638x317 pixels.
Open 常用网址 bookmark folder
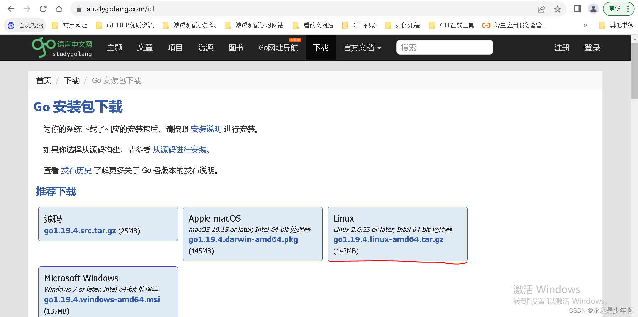click(x=70, y=25)
